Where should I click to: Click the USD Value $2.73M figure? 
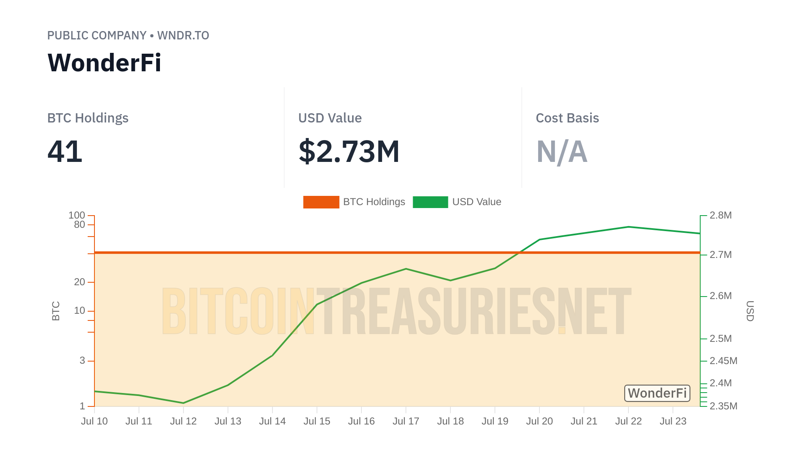[349, 151]
